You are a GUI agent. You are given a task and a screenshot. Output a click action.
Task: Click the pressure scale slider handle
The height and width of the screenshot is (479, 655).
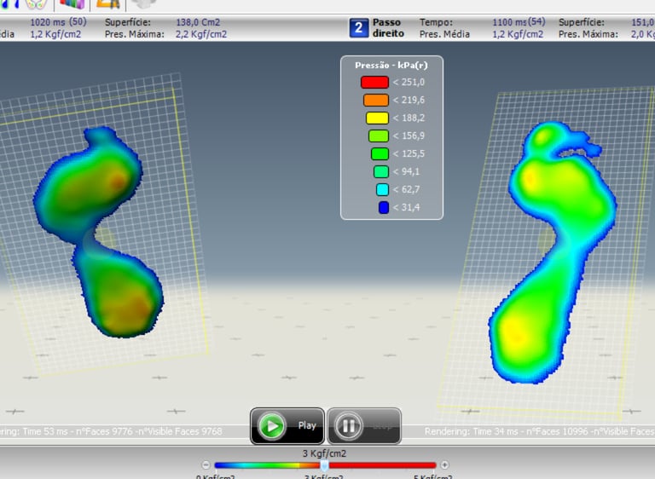pos(324,465)
